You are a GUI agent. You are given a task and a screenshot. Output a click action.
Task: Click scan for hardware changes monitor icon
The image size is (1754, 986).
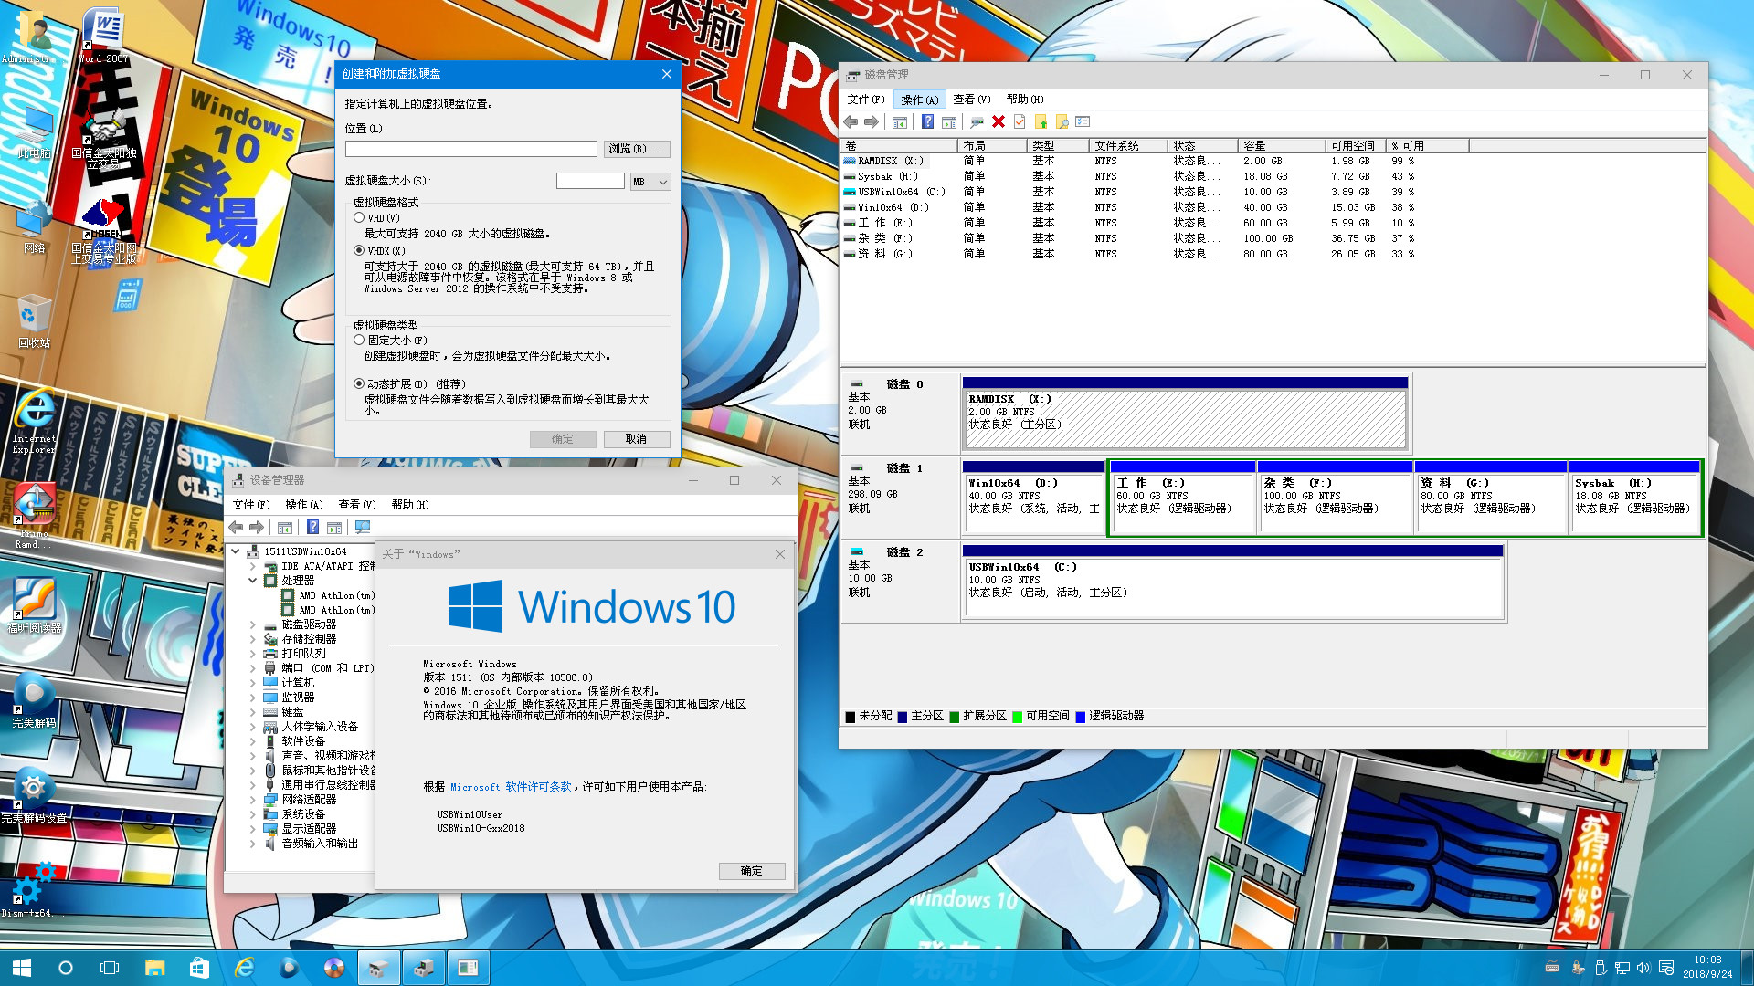click(x=363, y=527)
